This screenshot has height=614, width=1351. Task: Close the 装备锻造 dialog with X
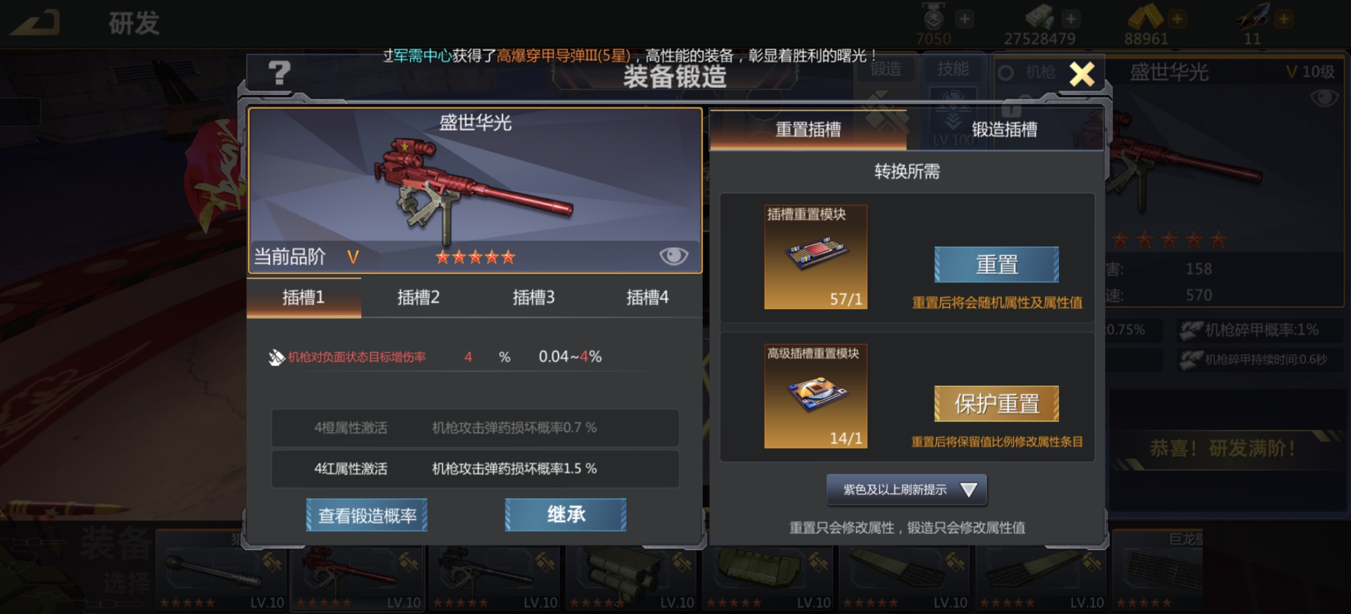click(1081, 74)
